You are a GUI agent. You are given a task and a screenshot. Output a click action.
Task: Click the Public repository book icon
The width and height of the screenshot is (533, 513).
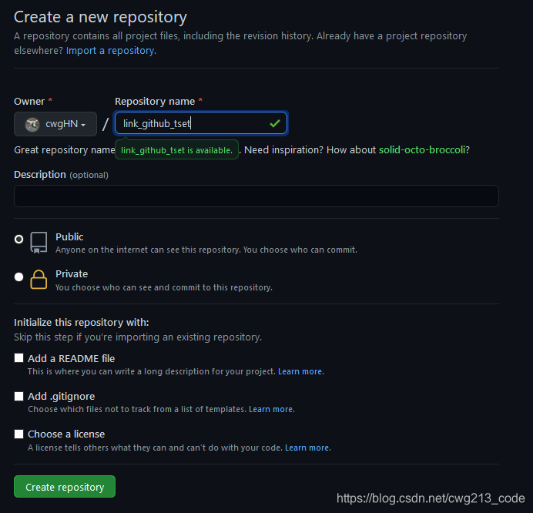39,243
